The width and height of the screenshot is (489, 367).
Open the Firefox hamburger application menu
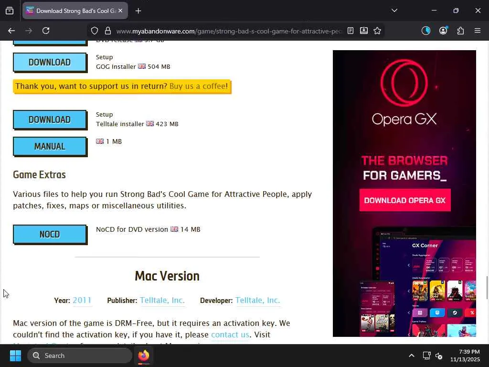(478, 31)
